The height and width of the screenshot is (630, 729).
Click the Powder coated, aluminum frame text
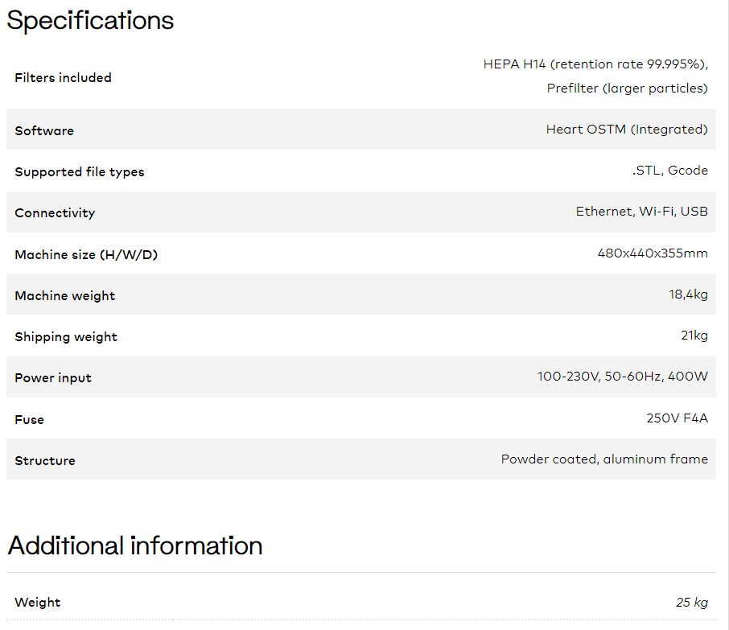[x=604, y=459]
